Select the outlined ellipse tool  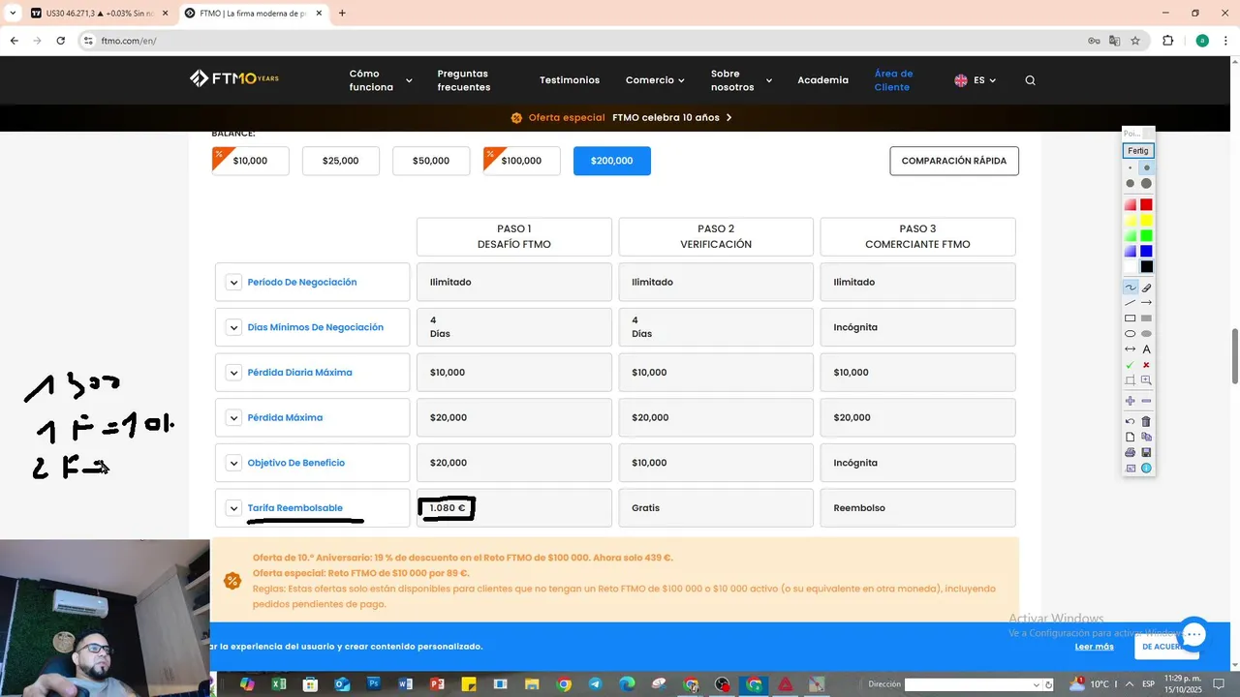[x=1131, y=333]
